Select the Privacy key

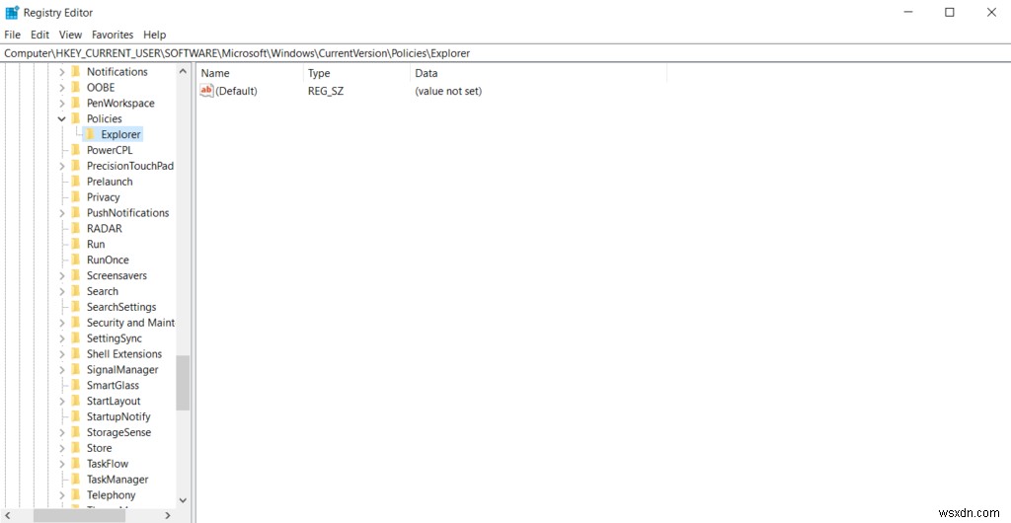[103, 197]
